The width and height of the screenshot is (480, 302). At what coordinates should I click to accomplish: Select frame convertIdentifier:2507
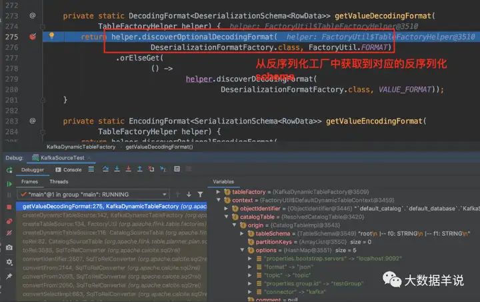point(112,259)
